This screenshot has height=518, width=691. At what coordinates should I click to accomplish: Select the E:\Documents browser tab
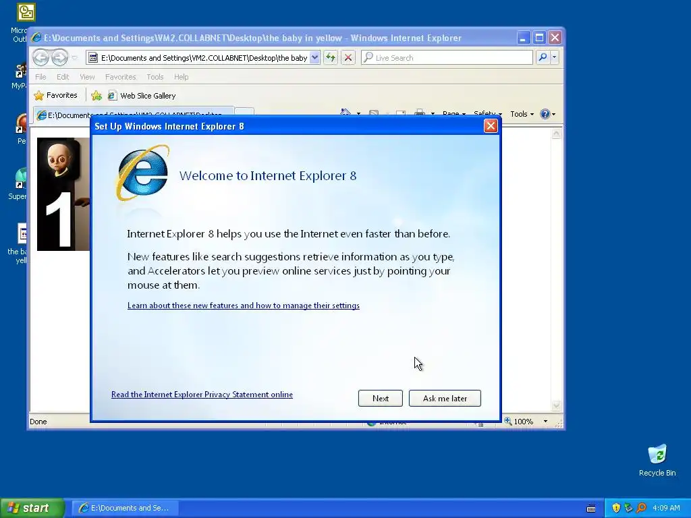(x=134, y=115)
